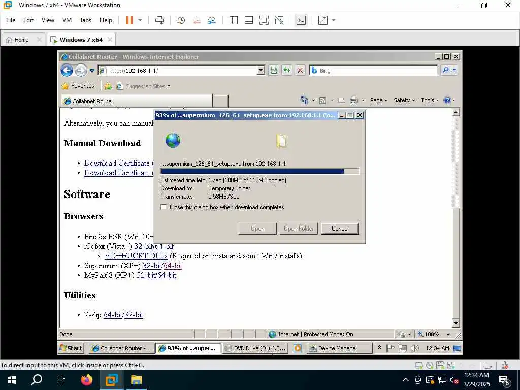The height and width of the screenshot is (390, 520).
Task: Cancel the supermium download
Action: 340,229
